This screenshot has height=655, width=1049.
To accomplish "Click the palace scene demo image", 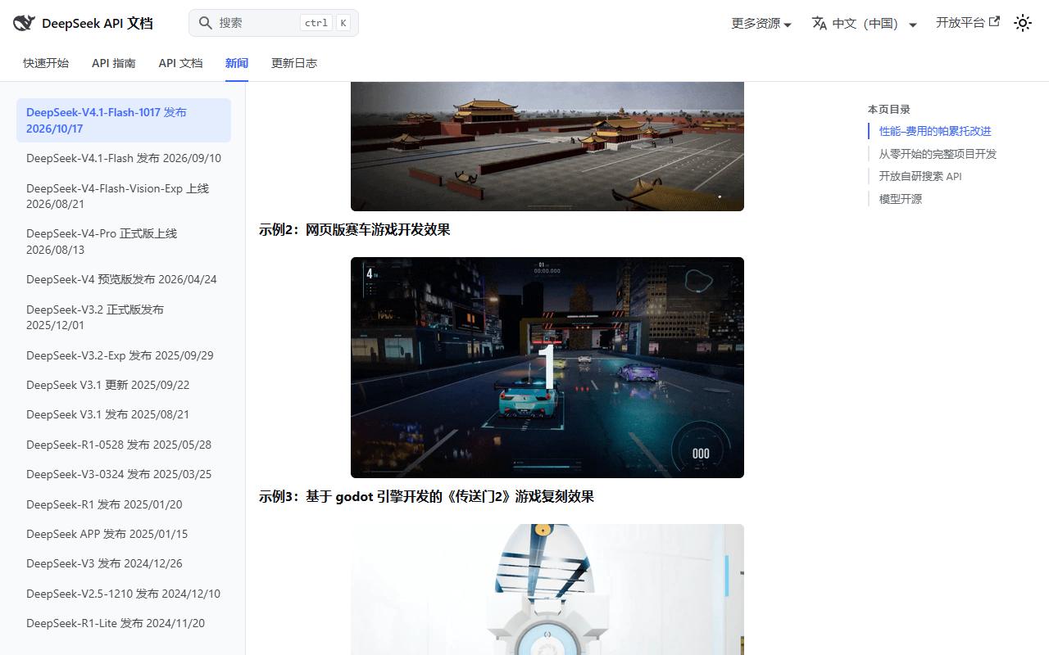I will click(x=547, y=147).
